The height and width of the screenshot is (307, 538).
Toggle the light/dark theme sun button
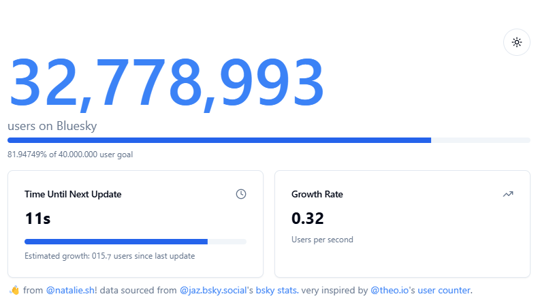point(517,42)
